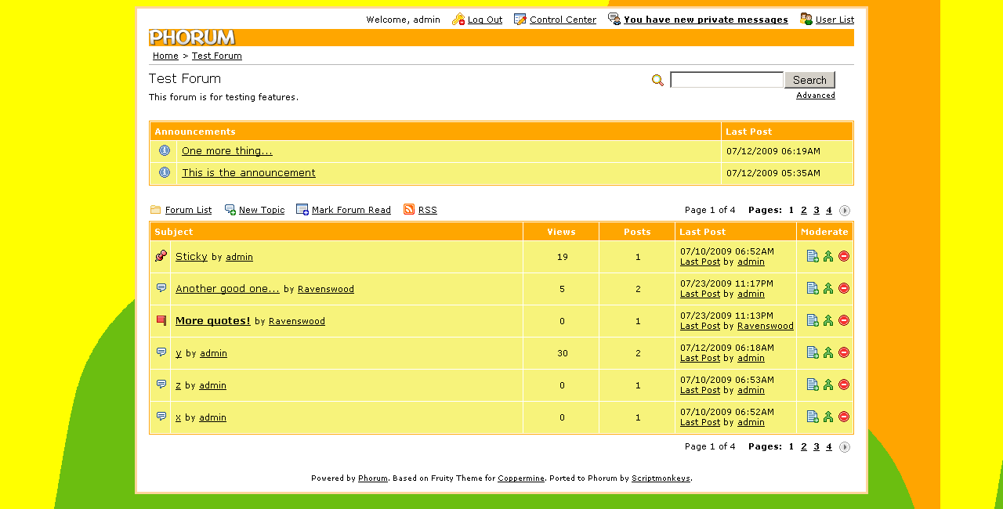Merge the 'More quotes!' topic using the merge icon
The width and height of the screenshot is (1003, 509).
click(828, 320)
